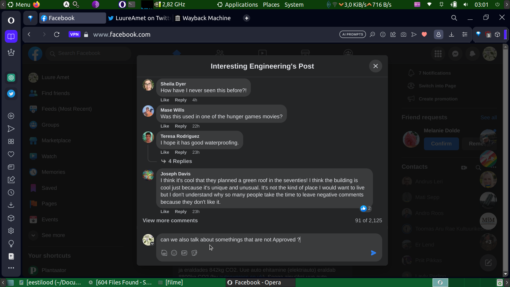Open the GIF picker in comment box
The image size is (510, 287).
click(x=184, y=253)
